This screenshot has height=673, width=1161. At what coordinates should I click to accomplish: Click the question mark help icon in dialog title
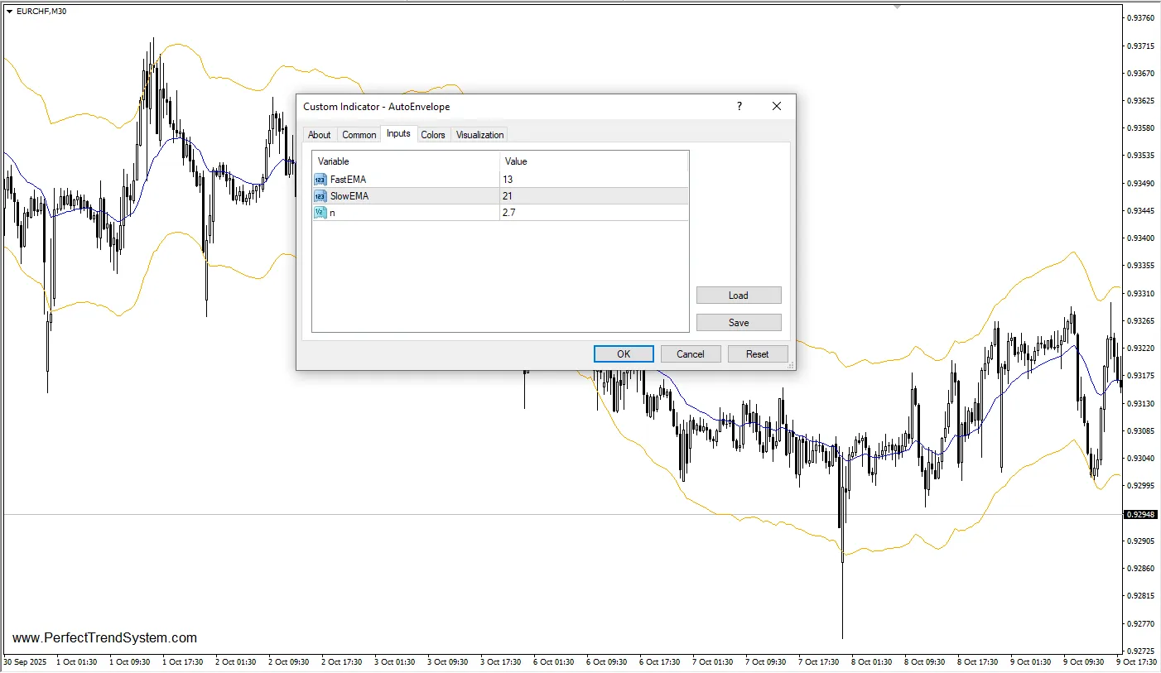click(739, 107)
